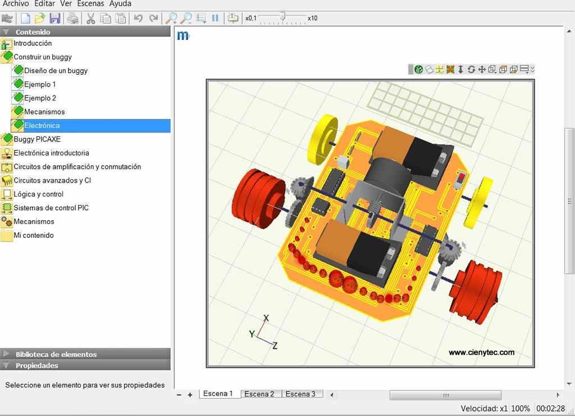Click the rotate view icon in 3D toolbar
The width and height of the screenshot is (575, 420).
[471, 70]
